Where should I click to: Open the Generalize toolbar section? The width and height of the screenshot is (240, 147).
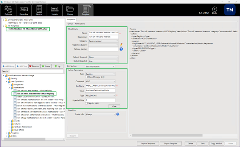coord(24,10)
